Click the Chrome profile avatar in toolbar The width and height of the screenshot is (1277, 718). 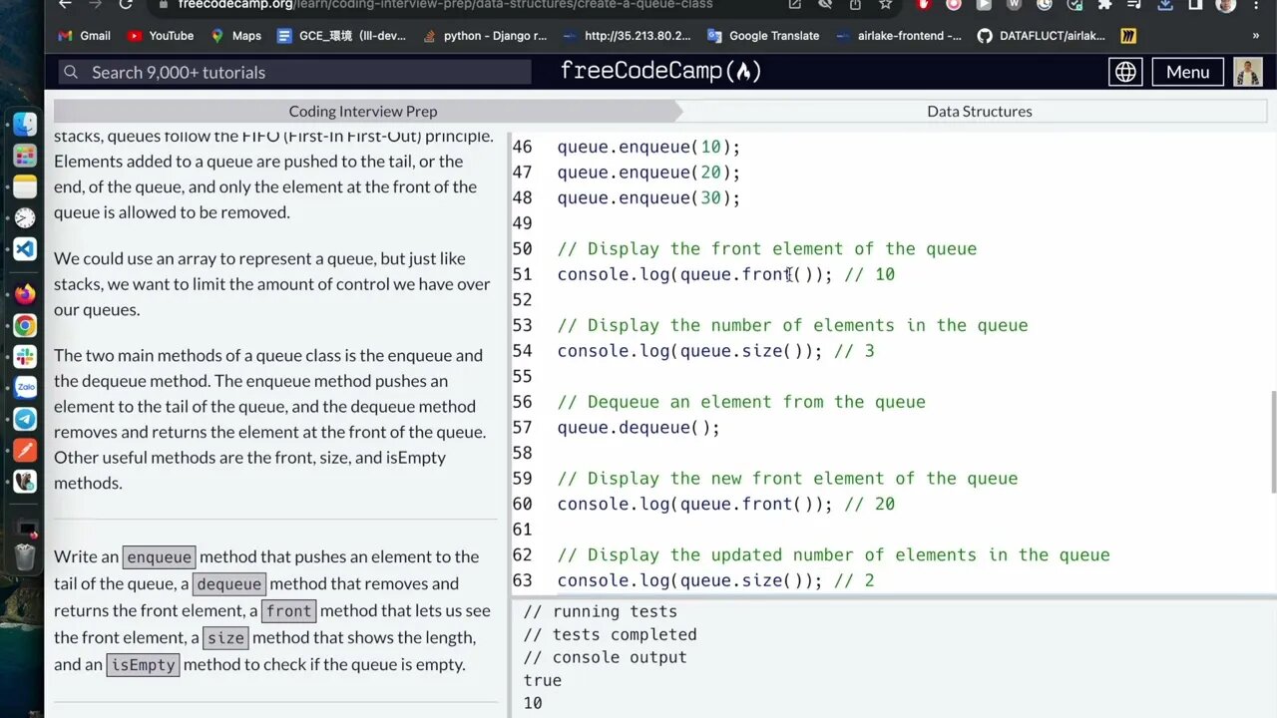tap(1226, 4)
